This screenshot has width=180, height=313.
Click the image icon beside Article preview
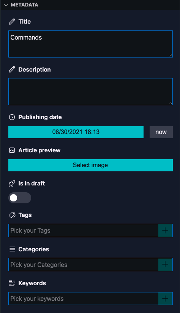(12, 150)
